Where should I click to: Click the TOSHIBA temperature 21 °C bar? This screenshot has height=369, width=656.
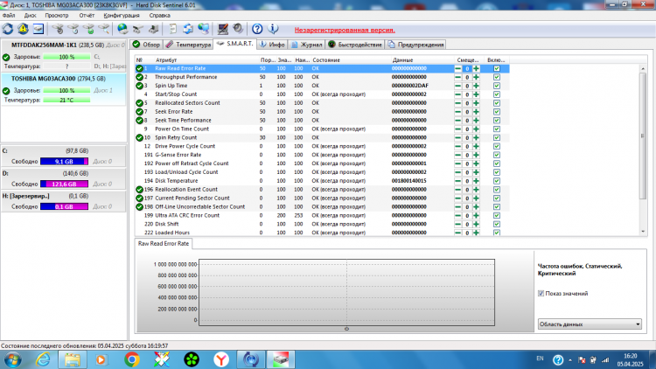[66, 100]
